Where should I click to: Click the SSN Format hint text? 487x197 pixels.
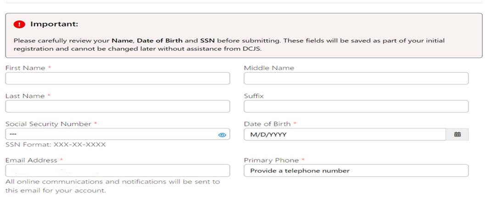coord(56,144)
